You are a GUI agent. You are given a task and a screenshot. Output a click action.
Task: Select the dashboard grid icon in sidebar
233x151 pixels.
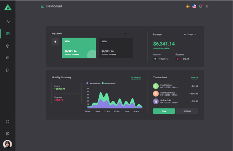pyautogui.click(x=8, y=34)
